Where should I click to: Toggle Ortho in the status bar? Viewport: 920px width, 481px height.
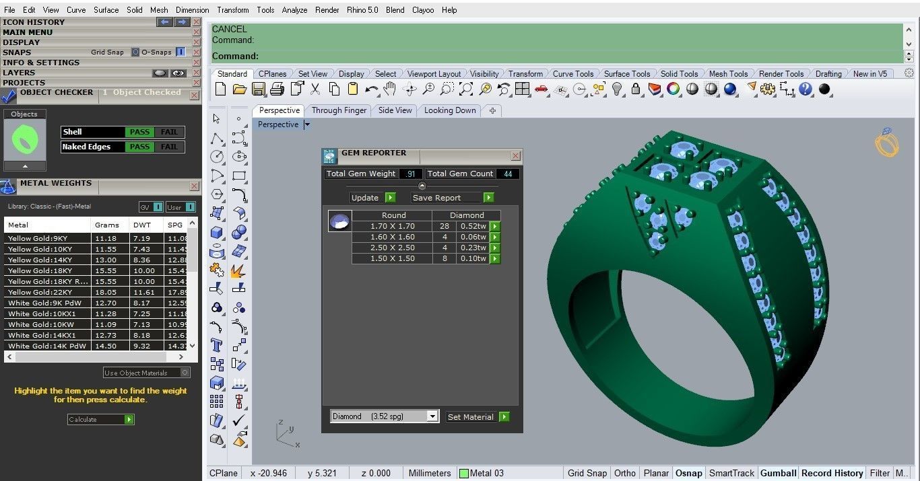tap(625, 473)
